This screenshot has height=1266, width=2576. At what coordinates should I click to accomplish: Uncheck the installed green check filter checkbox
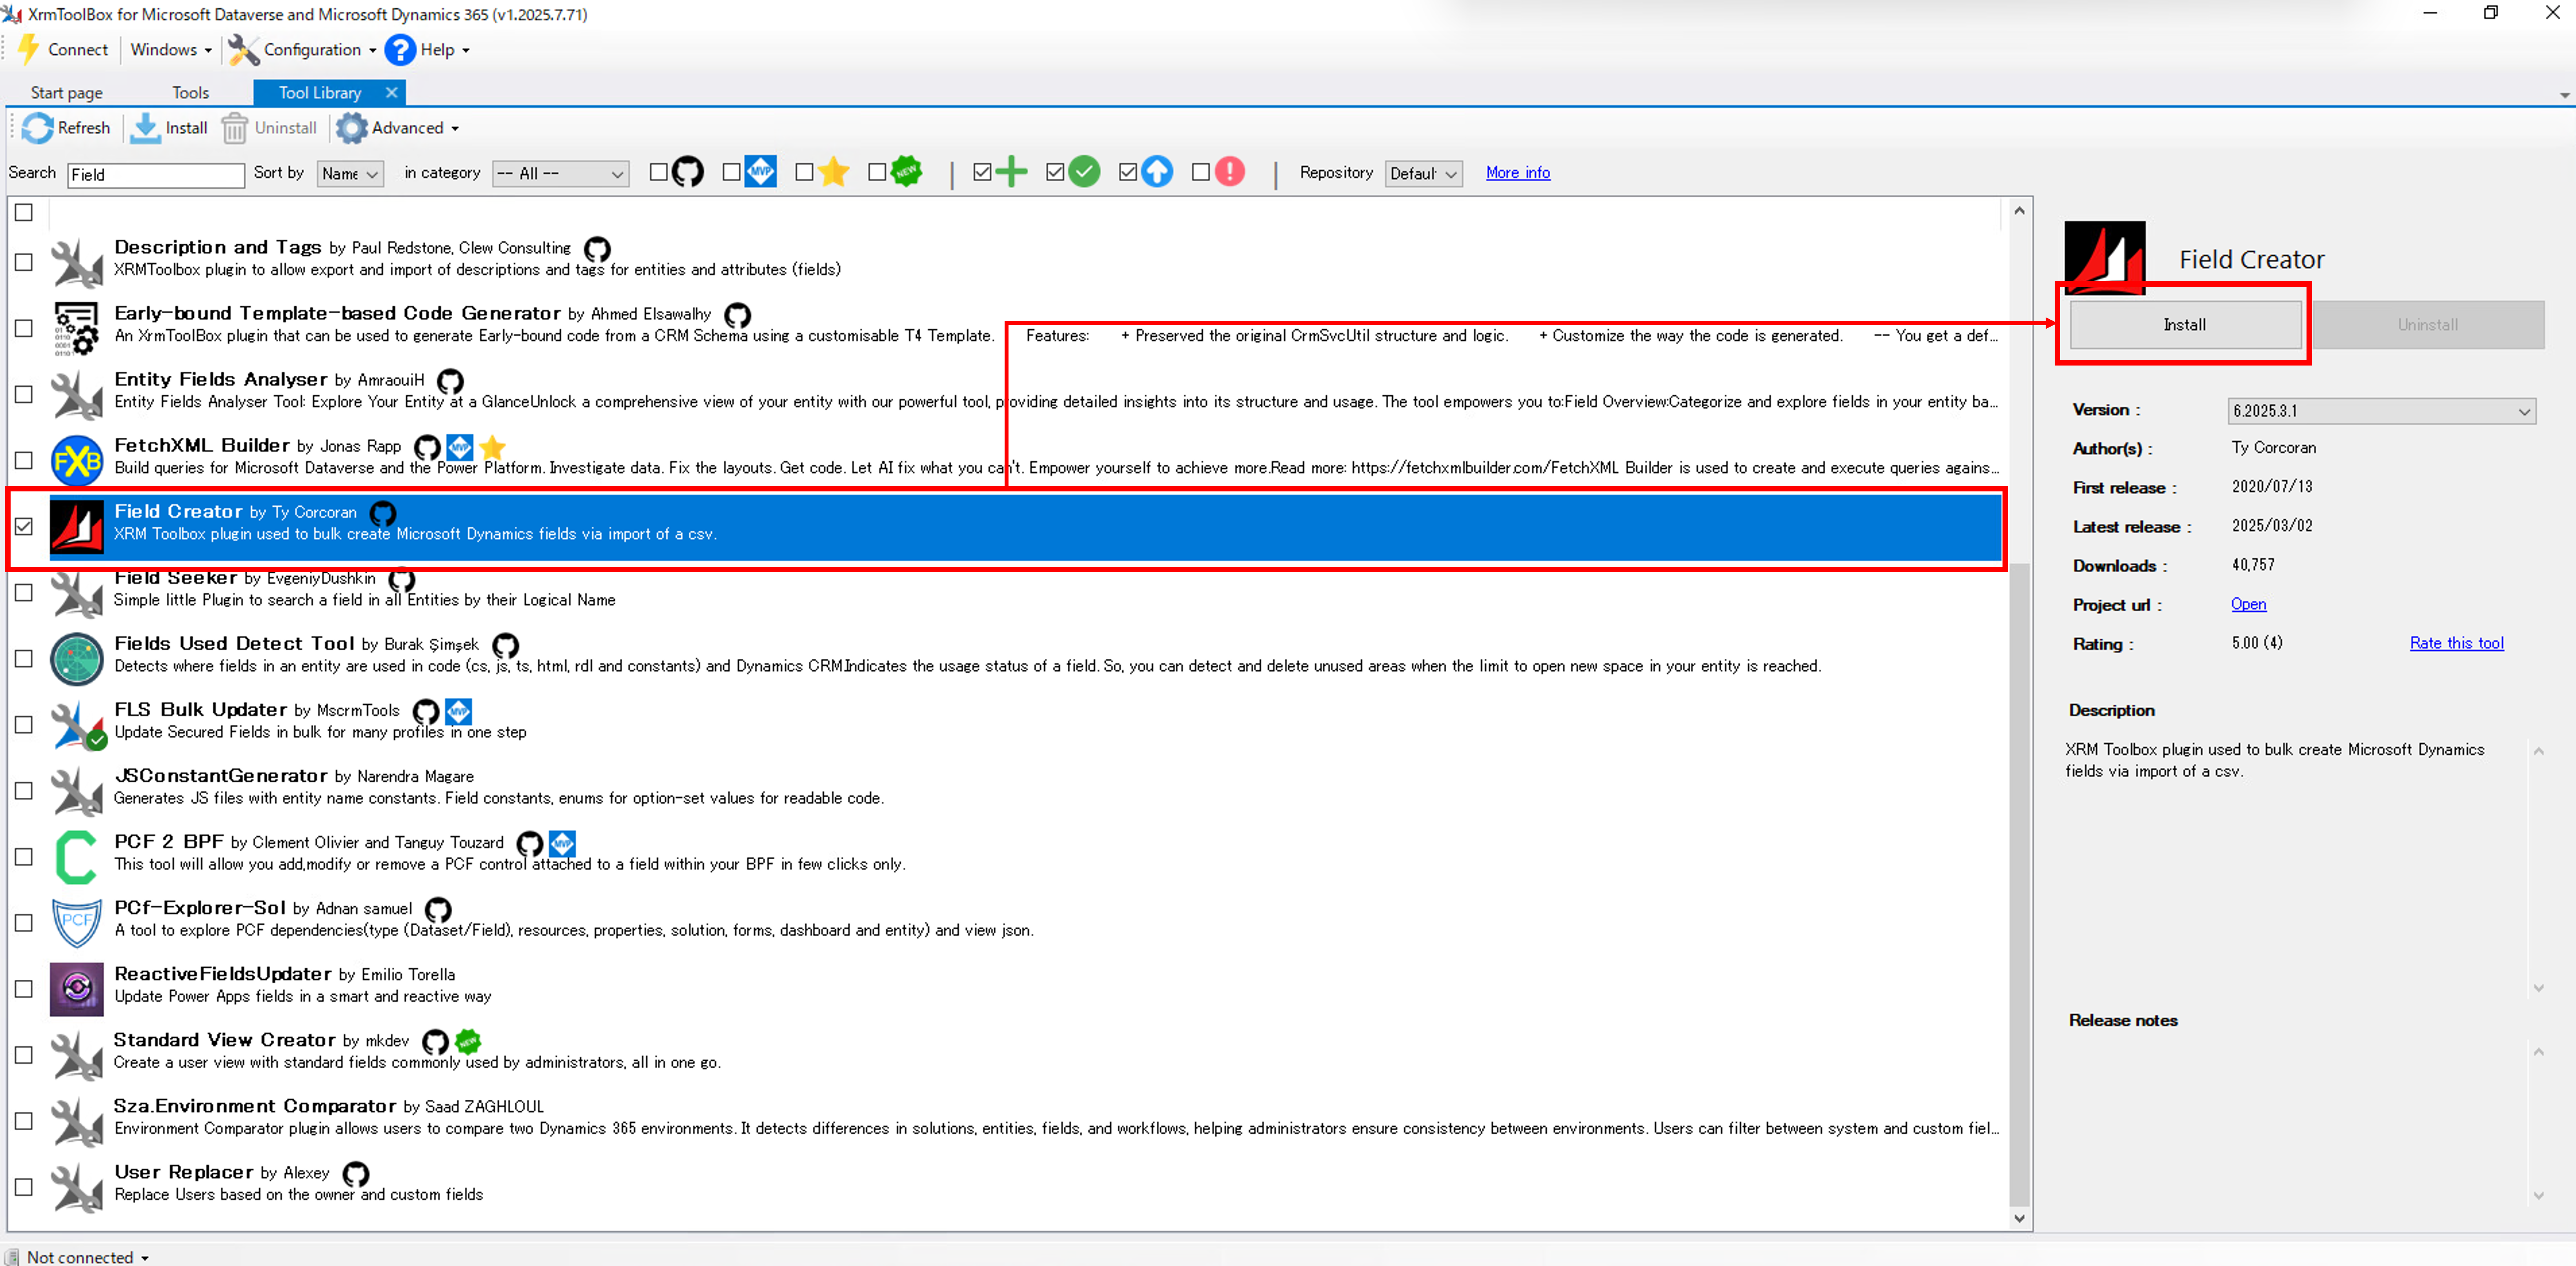tap(1055, 172)
